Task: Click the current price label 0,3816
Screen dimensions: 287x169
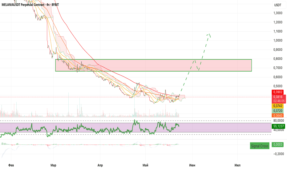Action: click(278, 97)
